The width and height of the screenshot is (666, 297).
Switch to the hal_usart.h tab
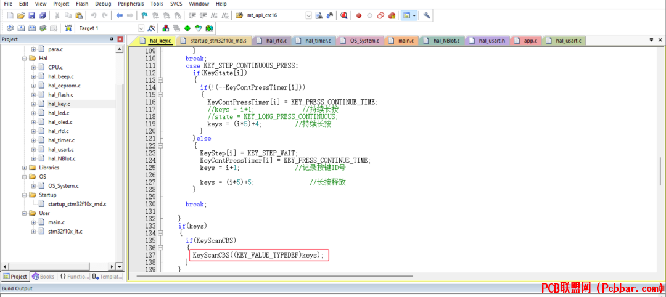pyautogui.click(x=488, y=41)
